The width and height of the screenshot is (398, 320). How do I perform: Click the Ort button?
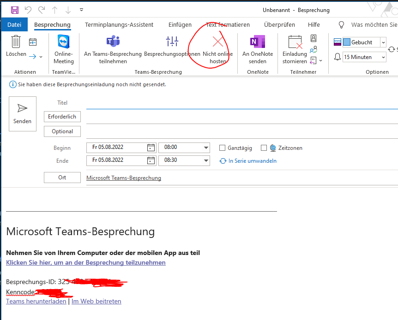click(x=62, y=178)
